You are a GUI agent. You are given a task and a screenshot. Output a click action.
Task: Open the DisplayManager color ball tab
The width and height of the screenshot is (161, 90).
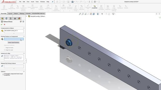pos(19,18)
